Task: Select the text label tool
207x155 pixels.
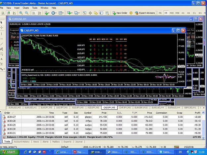Action: 2,64
